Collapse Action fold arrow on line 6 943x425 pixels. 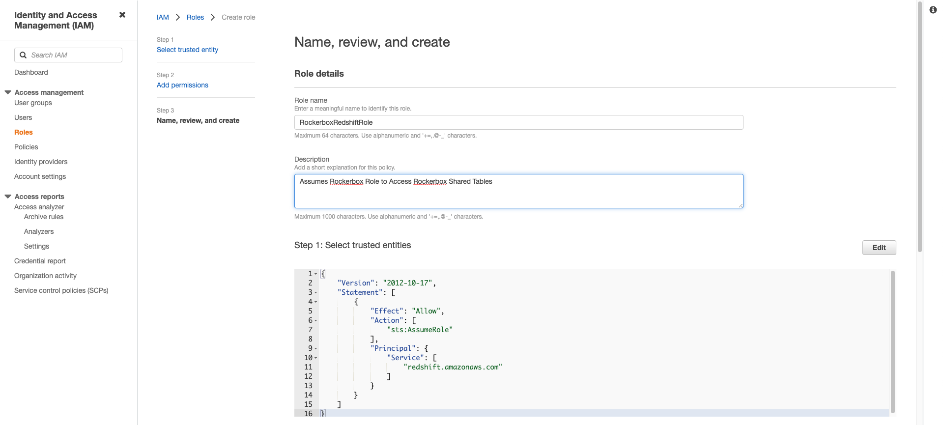315,321
